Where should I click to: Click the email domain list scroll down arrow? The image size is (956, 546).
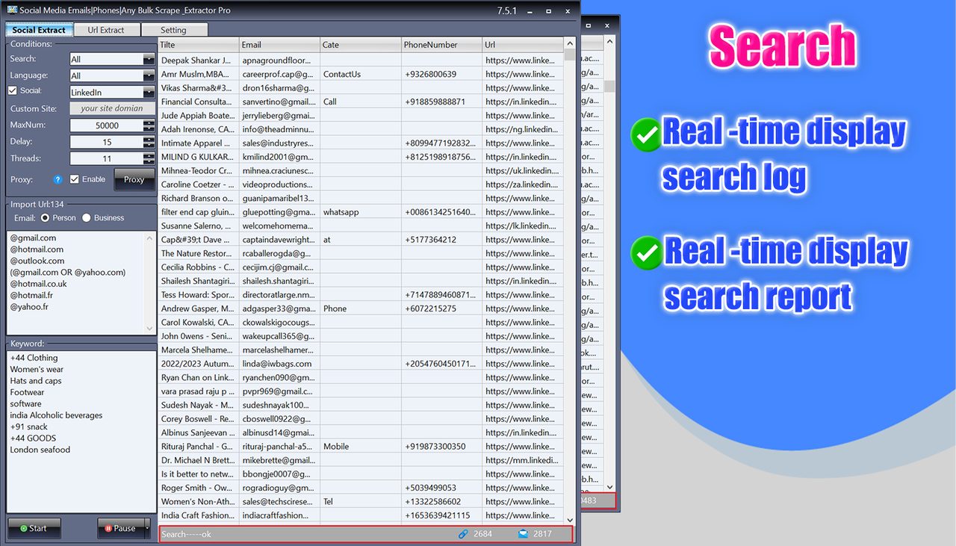[x=150, y=329]
